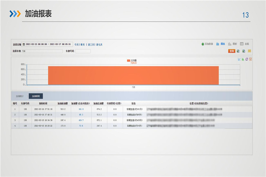Click the first Excel export icon
Image resolution: width=266 pixels, height=177 pixels.
[x=238, y=51]
